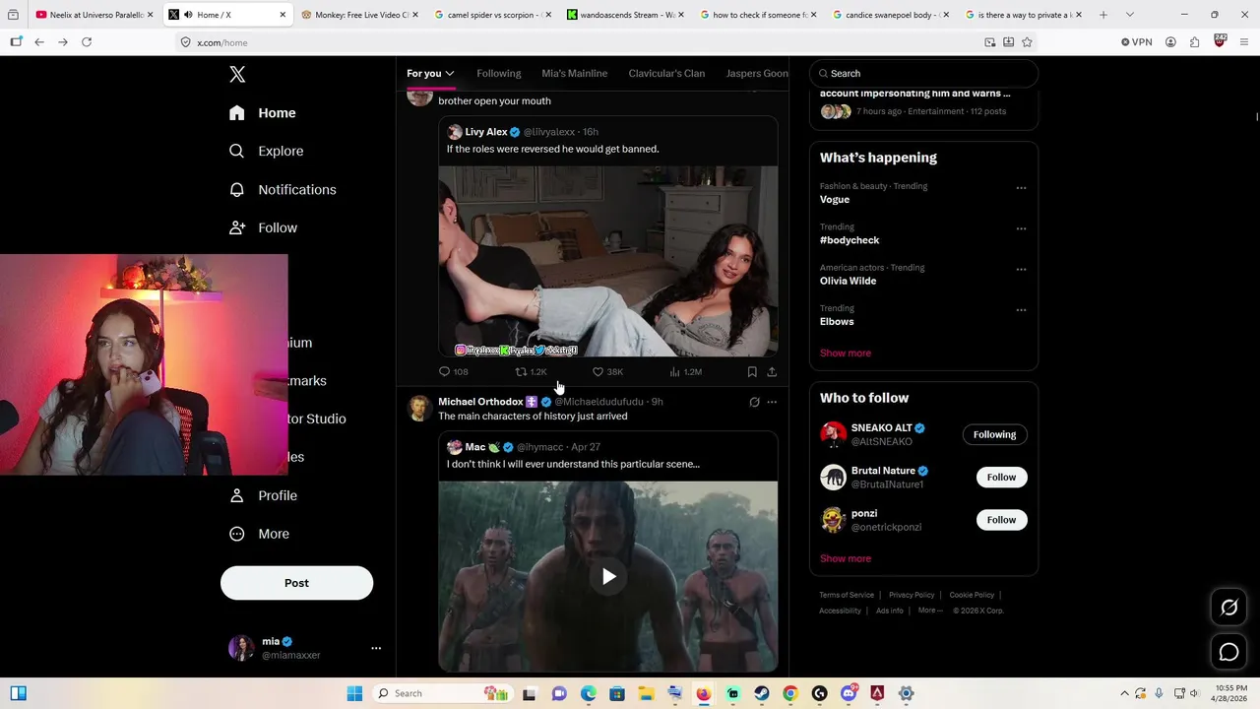Open the More sidebar menu
1260x709 pixels.
pos(259,534)
